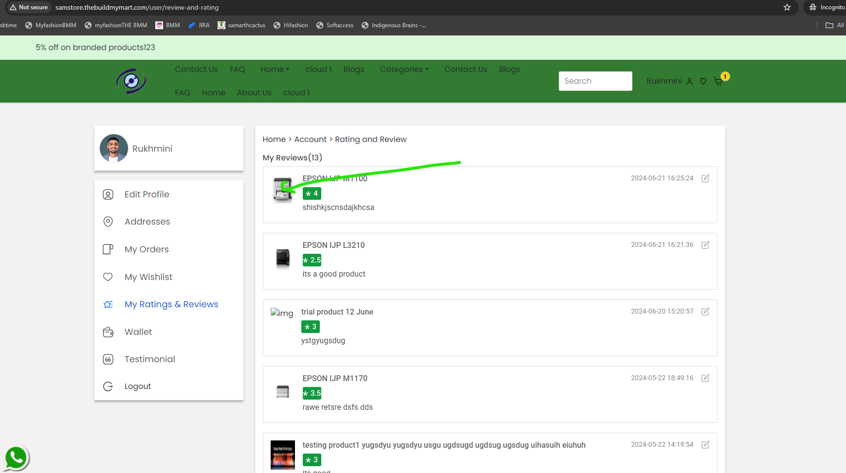Open cloud 1 in the second navigation row
The width and height of the screenshot is (846, 473).
[x=296, y=93]
